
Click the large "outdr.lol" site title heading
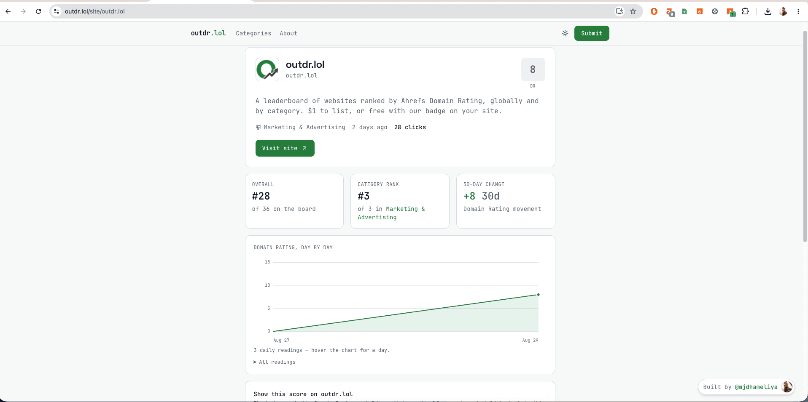(x=305, y=64)
